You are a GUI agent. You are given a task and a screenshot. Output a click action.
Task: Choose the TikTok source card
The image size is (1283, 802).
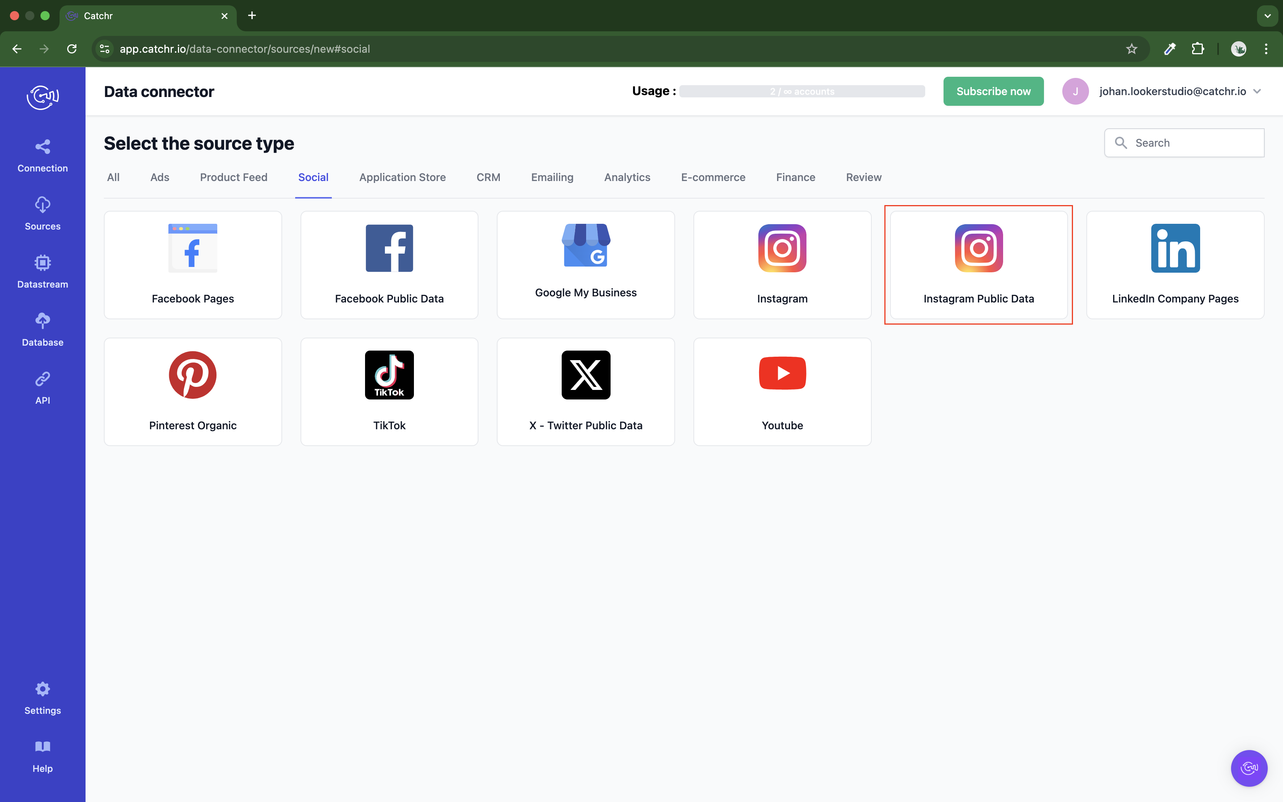[x=389, y=391]
